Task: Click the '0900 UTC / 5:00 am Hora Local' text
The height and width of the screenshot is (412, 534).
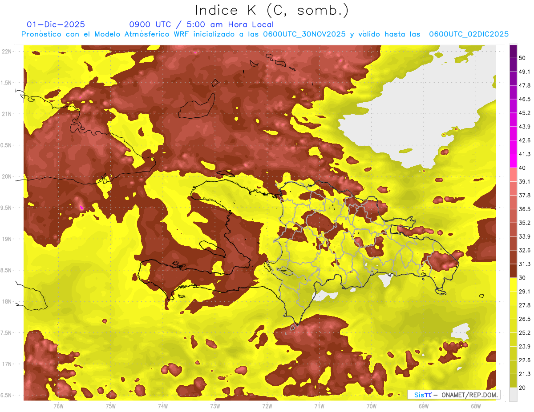Action: point(201,24)
